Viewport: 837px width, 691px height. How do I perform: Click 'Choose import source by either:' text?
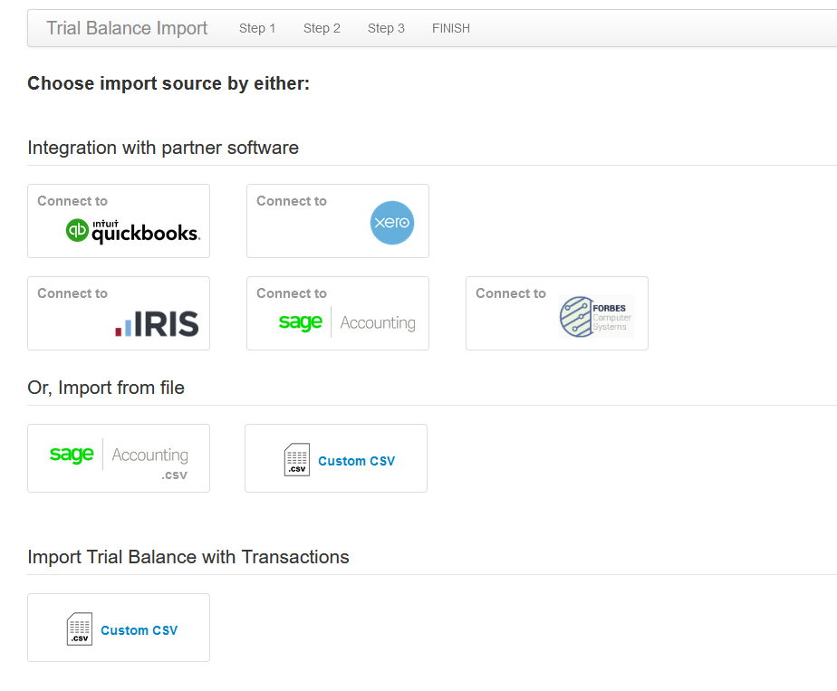click(x=168, y=83)
